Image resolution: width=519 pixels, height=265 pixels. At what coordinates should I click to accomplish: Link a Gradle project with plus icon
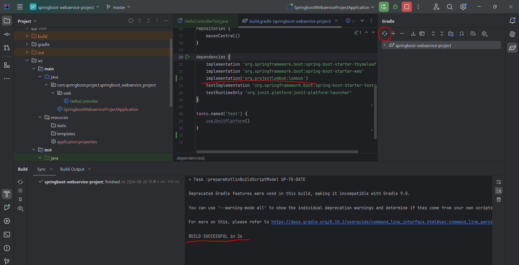tap(393, 34)
